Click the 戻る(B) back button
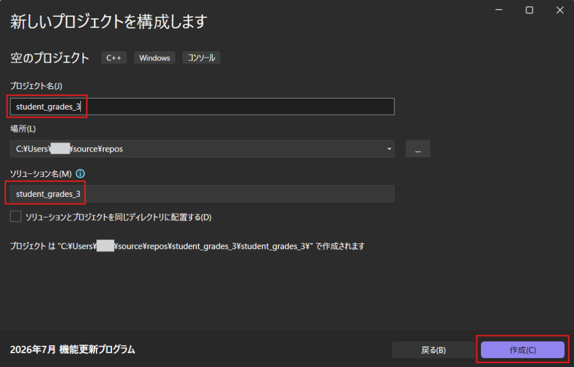574x367 pixels. point(433,350)
